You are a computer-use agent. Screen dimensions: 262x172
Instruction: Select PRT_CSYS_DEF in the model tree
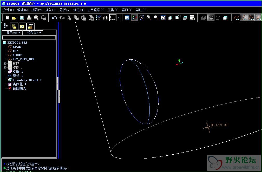tap(23, 59)
